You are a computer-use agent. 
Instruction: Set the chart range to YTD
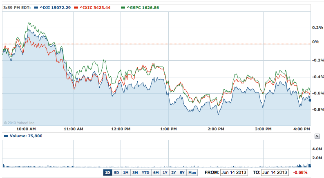tap(145, 172)
